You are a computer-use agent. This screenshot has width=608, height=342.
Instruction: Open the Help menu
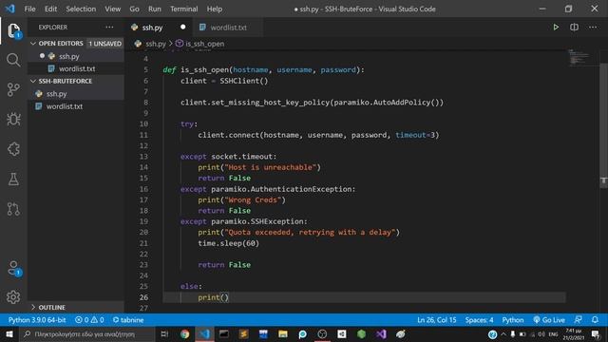click(215, 9)
